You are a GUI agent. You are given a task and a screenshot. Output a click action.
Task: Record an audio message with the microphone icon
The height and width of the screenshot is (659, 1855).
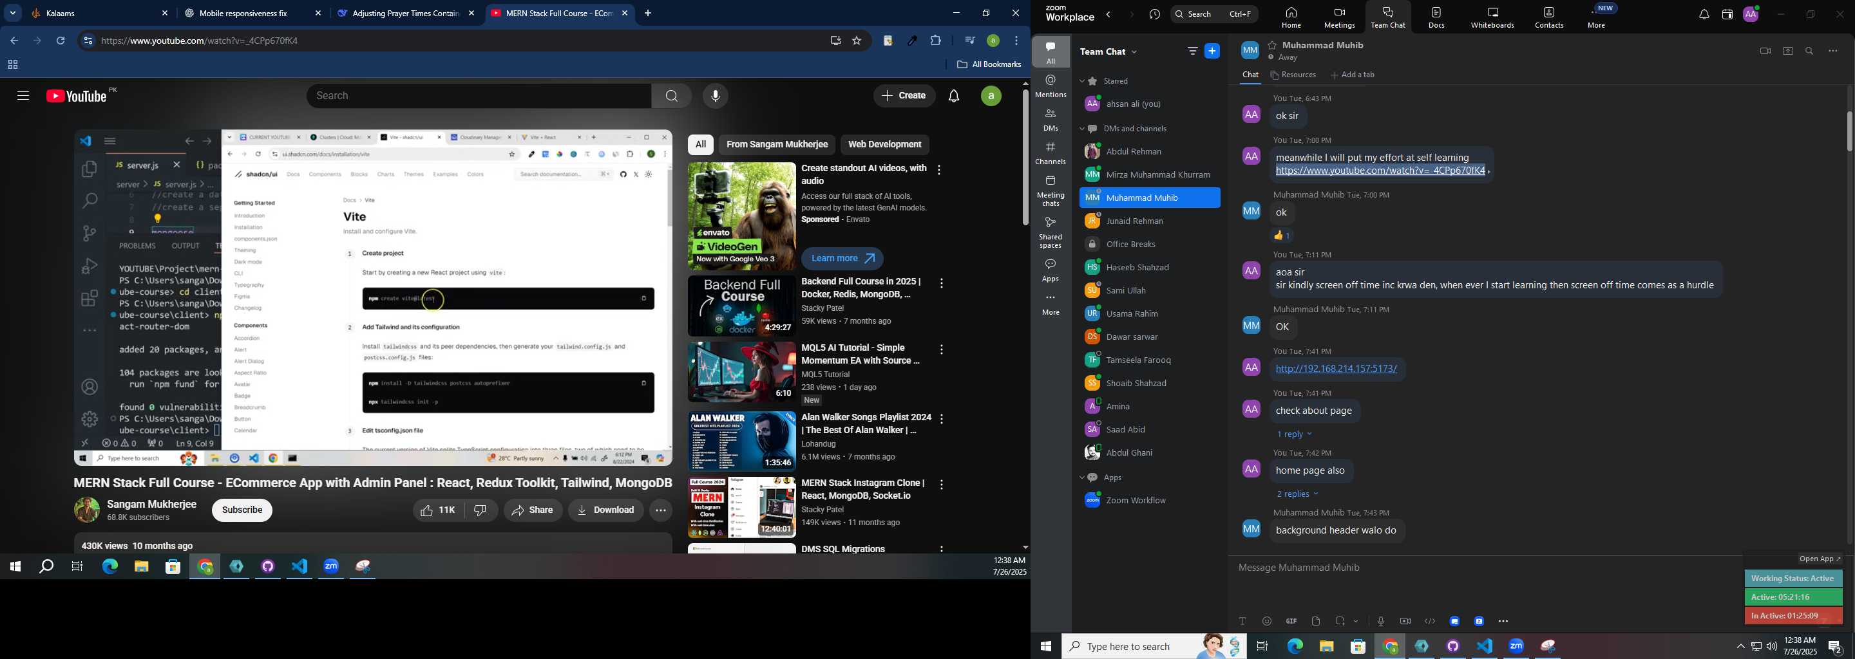point(1380,621)
